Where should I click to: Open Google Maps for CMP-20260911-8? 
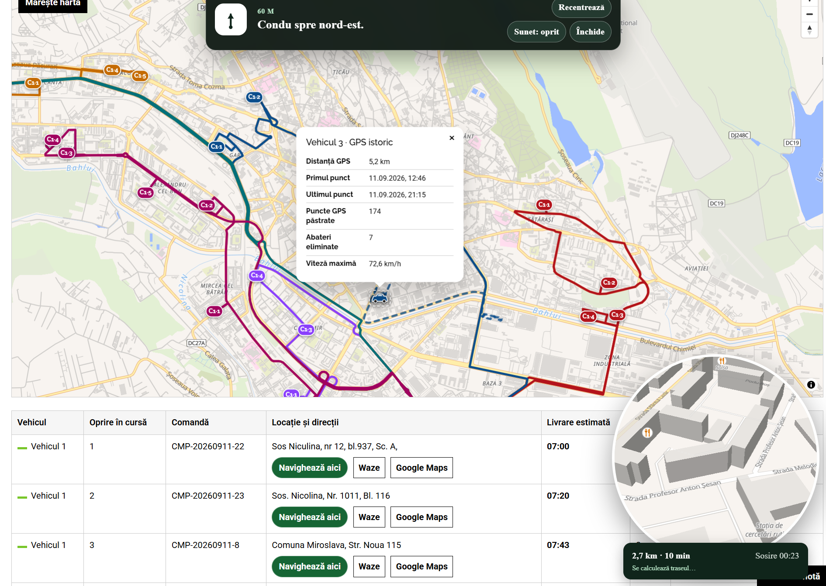point(422,566)
